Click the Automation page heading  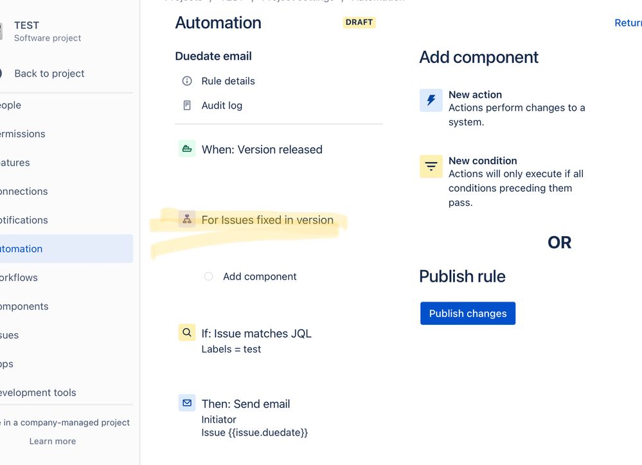(x=218, y=23)
